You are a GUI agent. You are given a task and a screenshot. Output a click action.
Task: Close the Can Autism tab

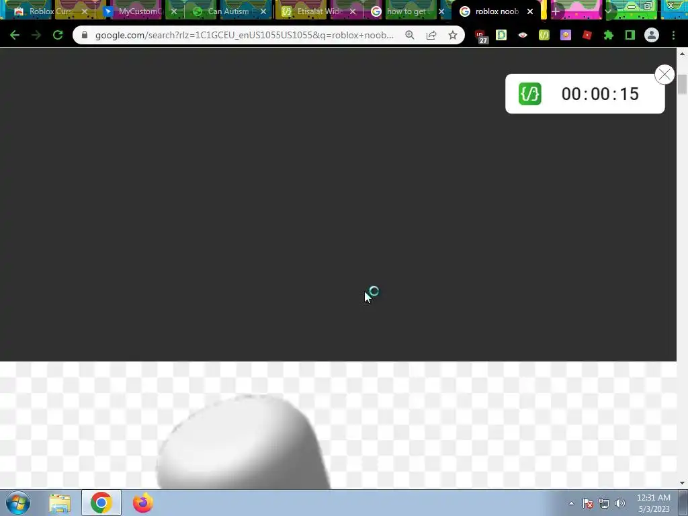tap(263, 11)
